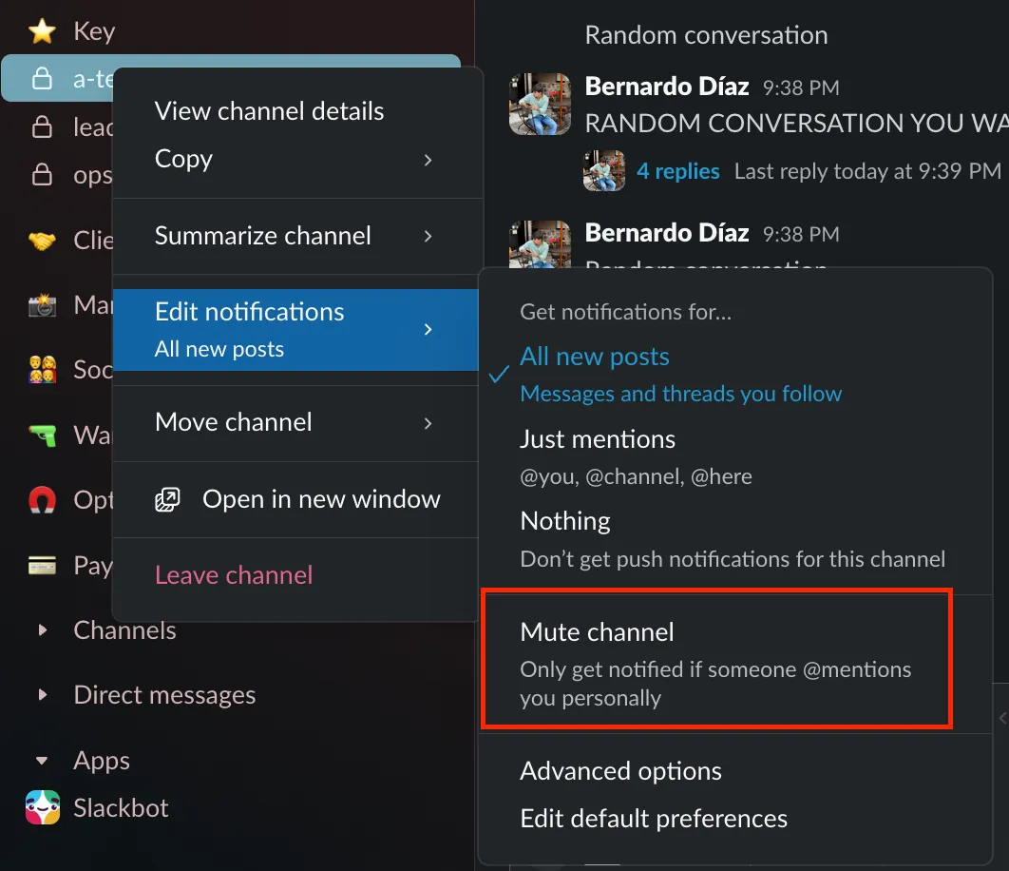Click the star icon beside Key
1009x871 pixels.
pos(42,31)
